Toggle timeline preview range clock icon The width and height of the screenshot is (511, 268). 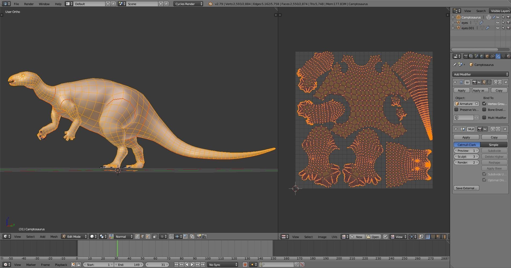(x=73, y=265)
